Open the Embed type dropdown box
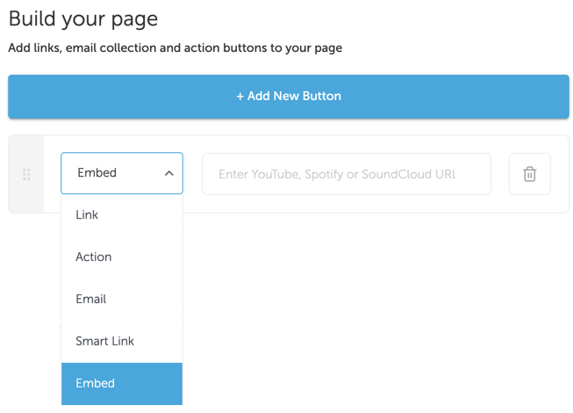The height and width of the screenshot is (413, 573). point(122,173)
